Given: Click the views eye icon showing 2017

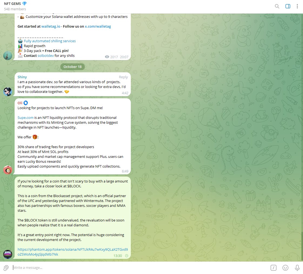Looking at the screenshot, I should (x=107, y=57).
